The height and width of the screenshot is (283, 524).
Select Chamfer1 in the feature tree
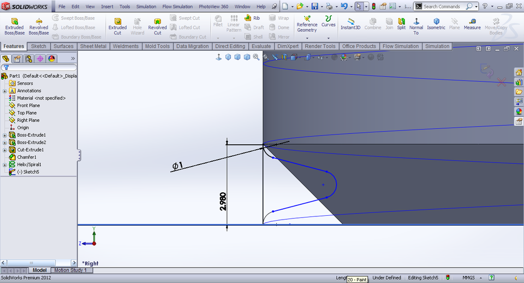point(27,157)
